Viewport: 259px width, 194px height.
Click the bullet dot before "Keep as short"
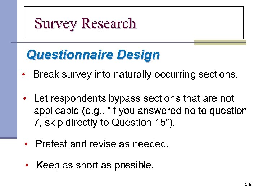point(27,165)
